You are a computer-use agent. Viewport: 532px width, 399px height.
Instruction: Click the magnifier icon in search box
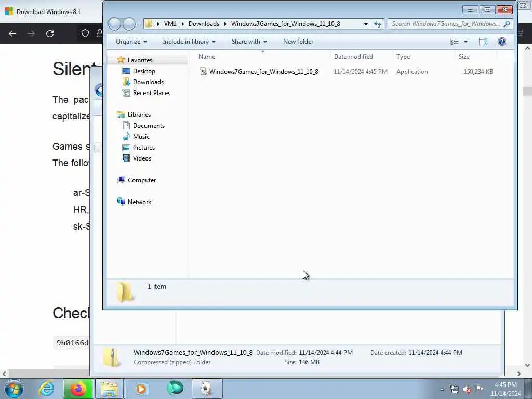point(507,24)
